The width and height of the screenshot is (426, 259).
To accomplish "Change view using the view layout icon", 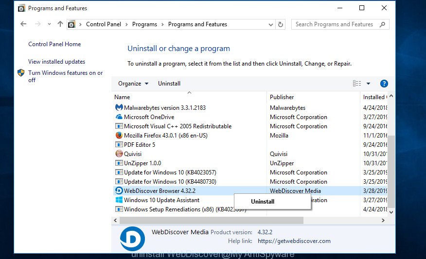I will (357, 84).
